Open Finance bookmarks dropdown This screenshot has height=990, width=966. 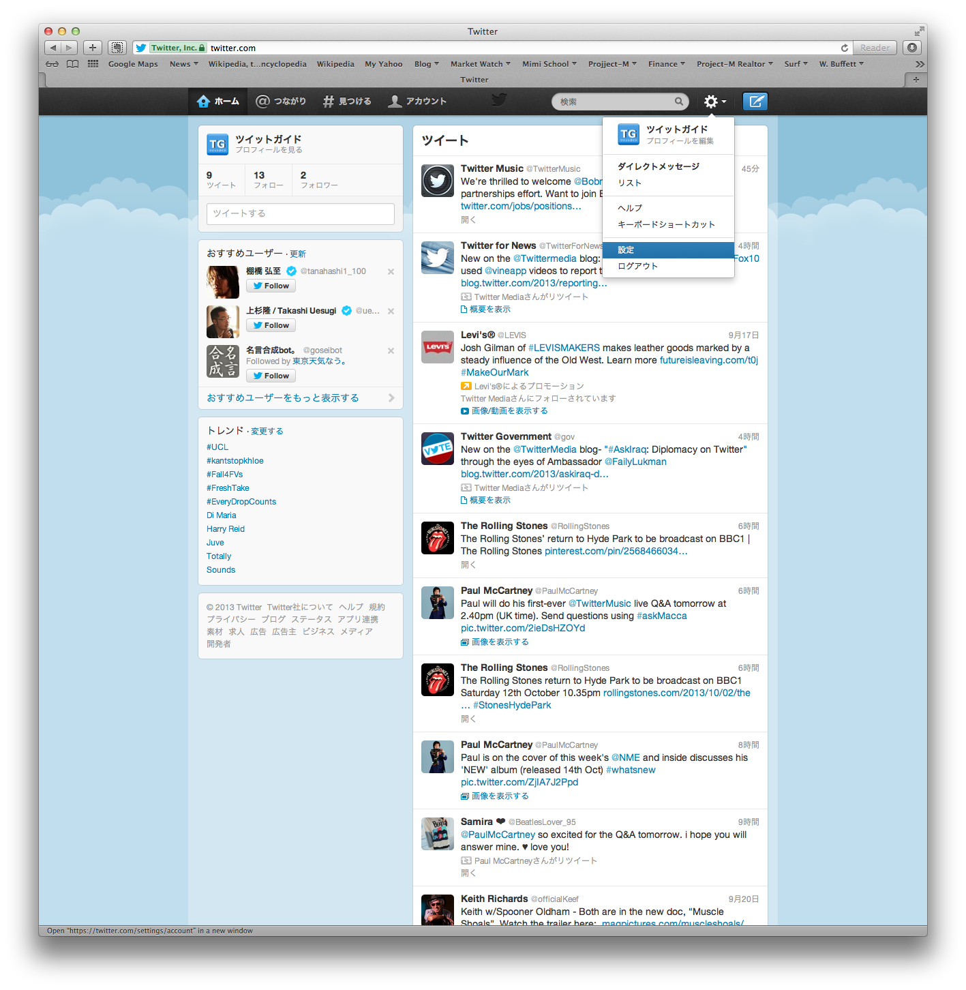tap(667, 64)
